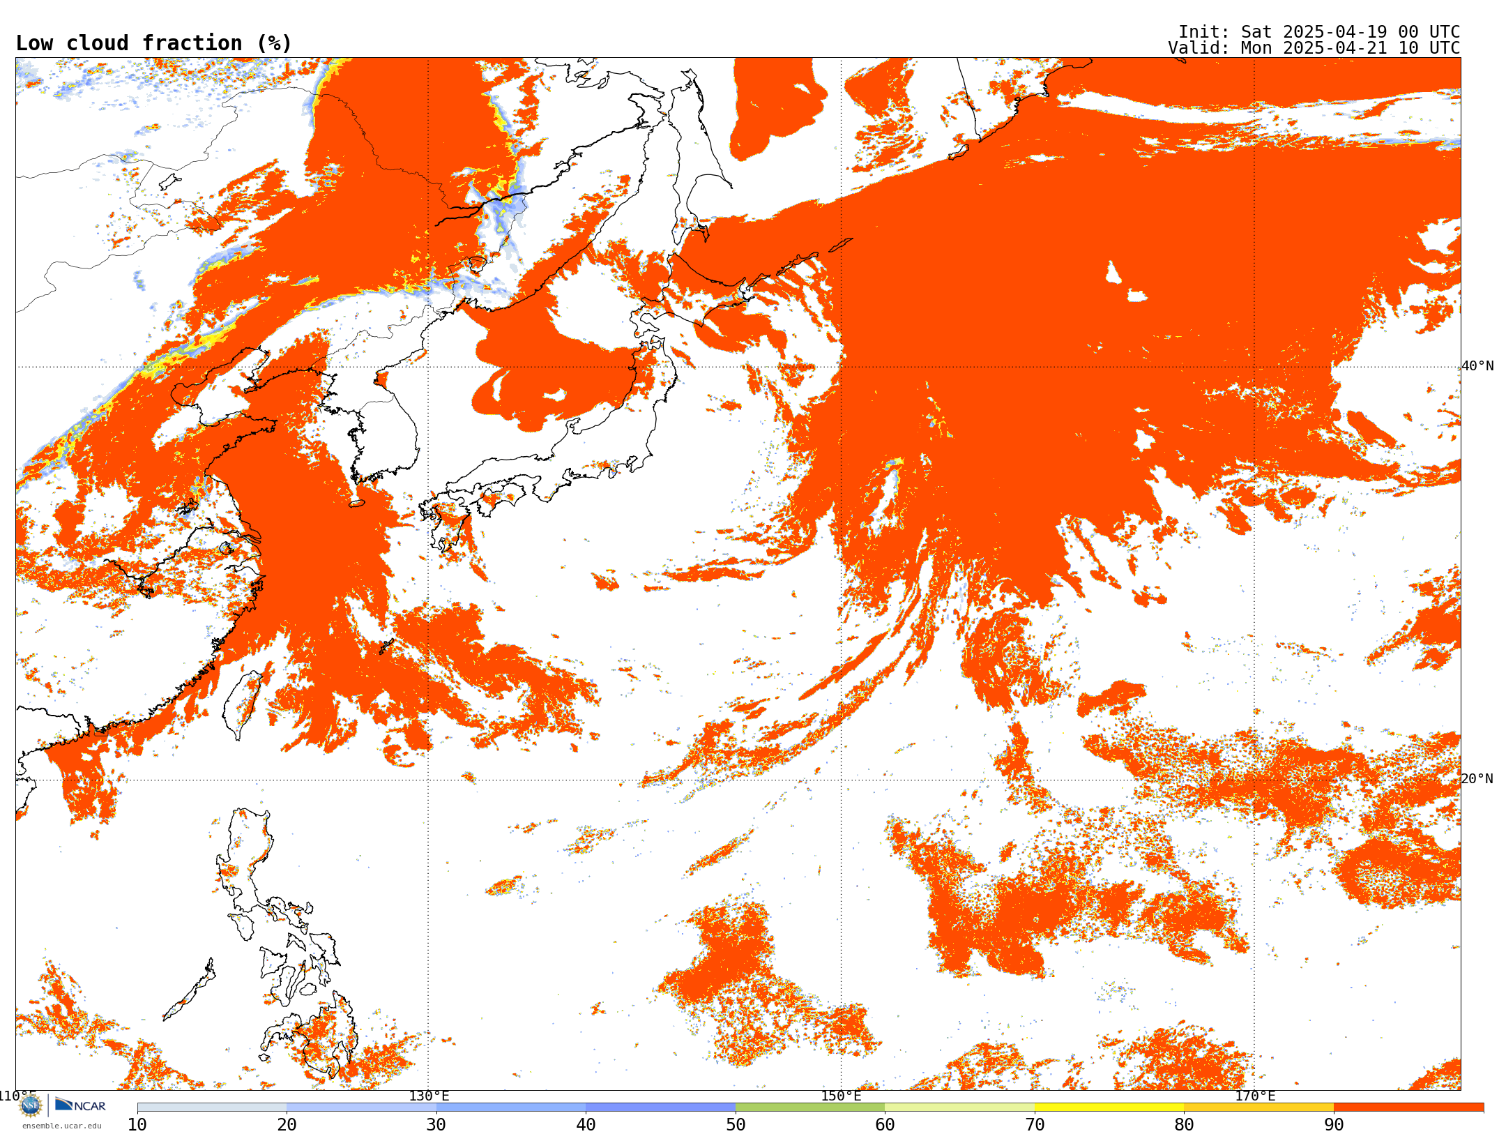
Task: Click the 10–20 pale grey-blue colorbar segment
Action: 212,1107
